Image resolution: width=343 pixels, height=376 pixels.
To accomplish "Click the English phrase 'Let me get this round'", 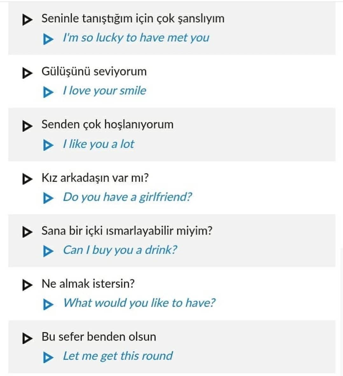I will 118,356.
